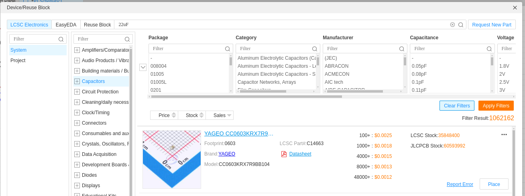
Task: Expand the Connectors category
Action: coord(77,123)
